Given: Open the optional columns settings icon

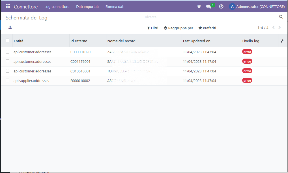Looking at the screenshot, I should click(x=282, y=41).
